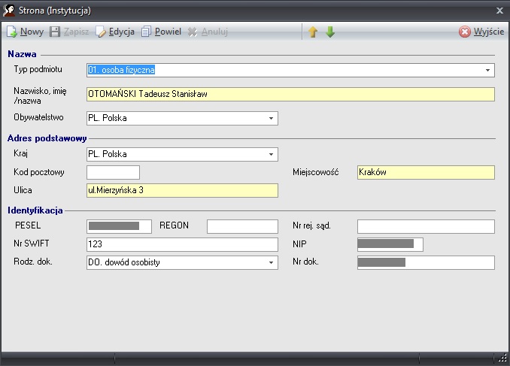Screen dimensions: 510x366
Task: Close the Strona (Instytucja) window
Action: point(499,11)
